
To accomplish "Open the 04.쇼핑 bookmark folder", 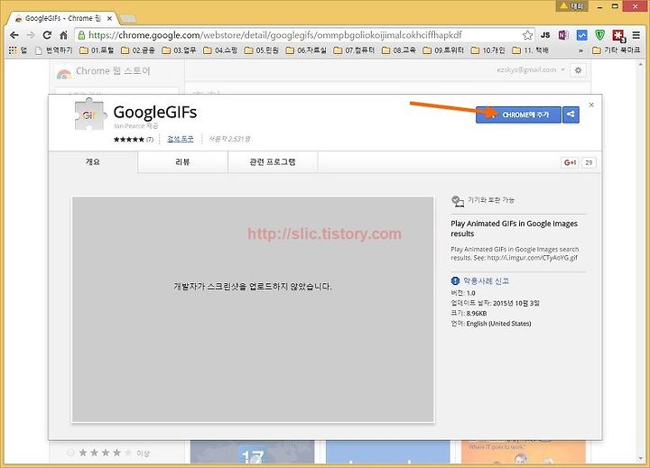I will (x=220, y=50).
